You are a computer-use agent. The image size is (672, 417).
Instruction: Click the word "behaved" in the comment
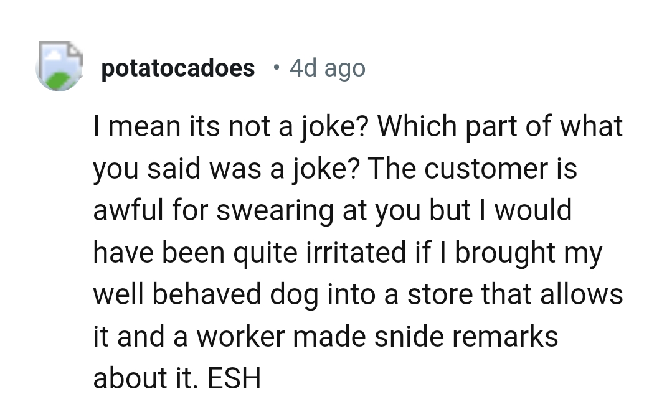click(210, 295)
